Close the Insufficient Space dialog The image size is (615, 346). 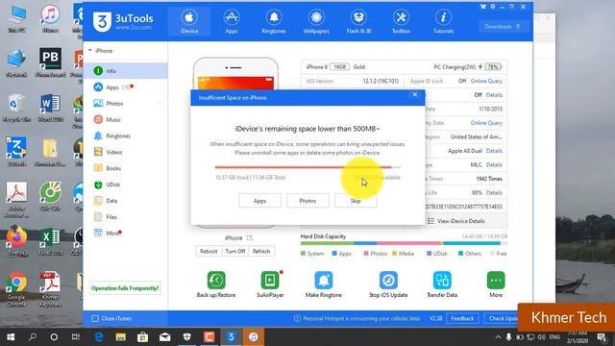coord(414,94)
